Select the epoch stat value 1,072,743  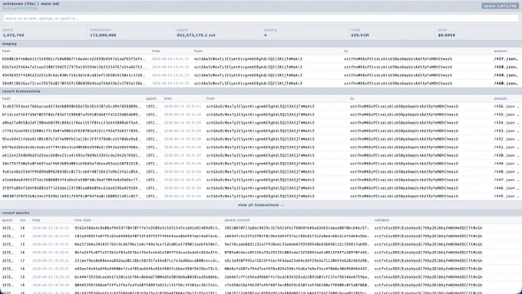[13, 35]
